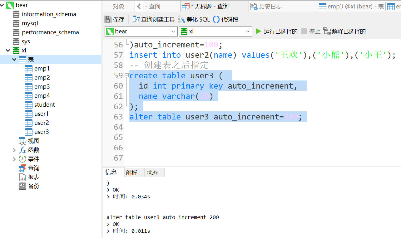Open the bear connection dropdown
This screenshot has height=238, width=401.
tap(174, 32)
